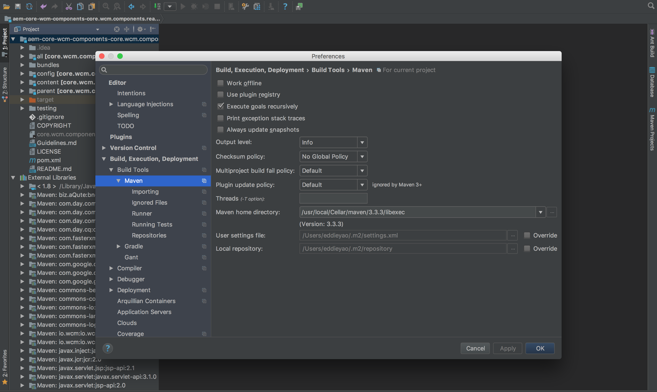Click the settings gear icon next to Version Control
Viewport: 657px width, 392px height.
point(204,148)
